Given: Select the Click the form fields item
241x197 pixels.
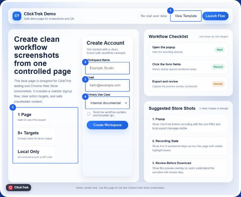Looking at the screenshot, I should click(188, 67).
